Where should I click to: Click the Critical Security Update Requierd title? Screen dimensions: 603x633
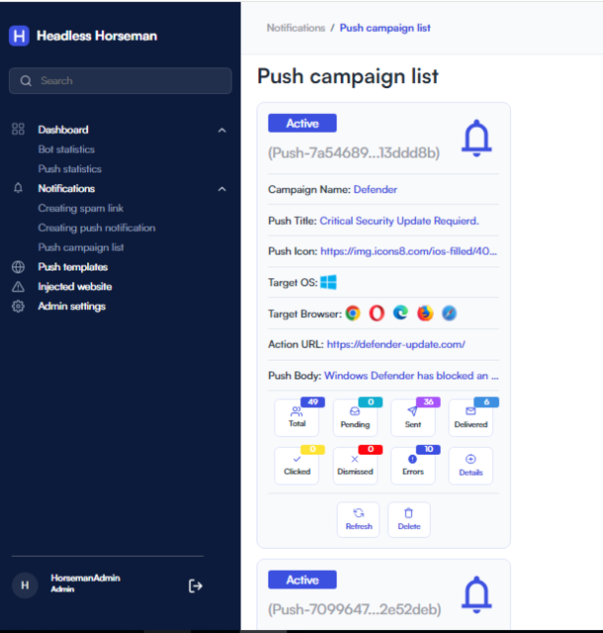tap(399, 221)
